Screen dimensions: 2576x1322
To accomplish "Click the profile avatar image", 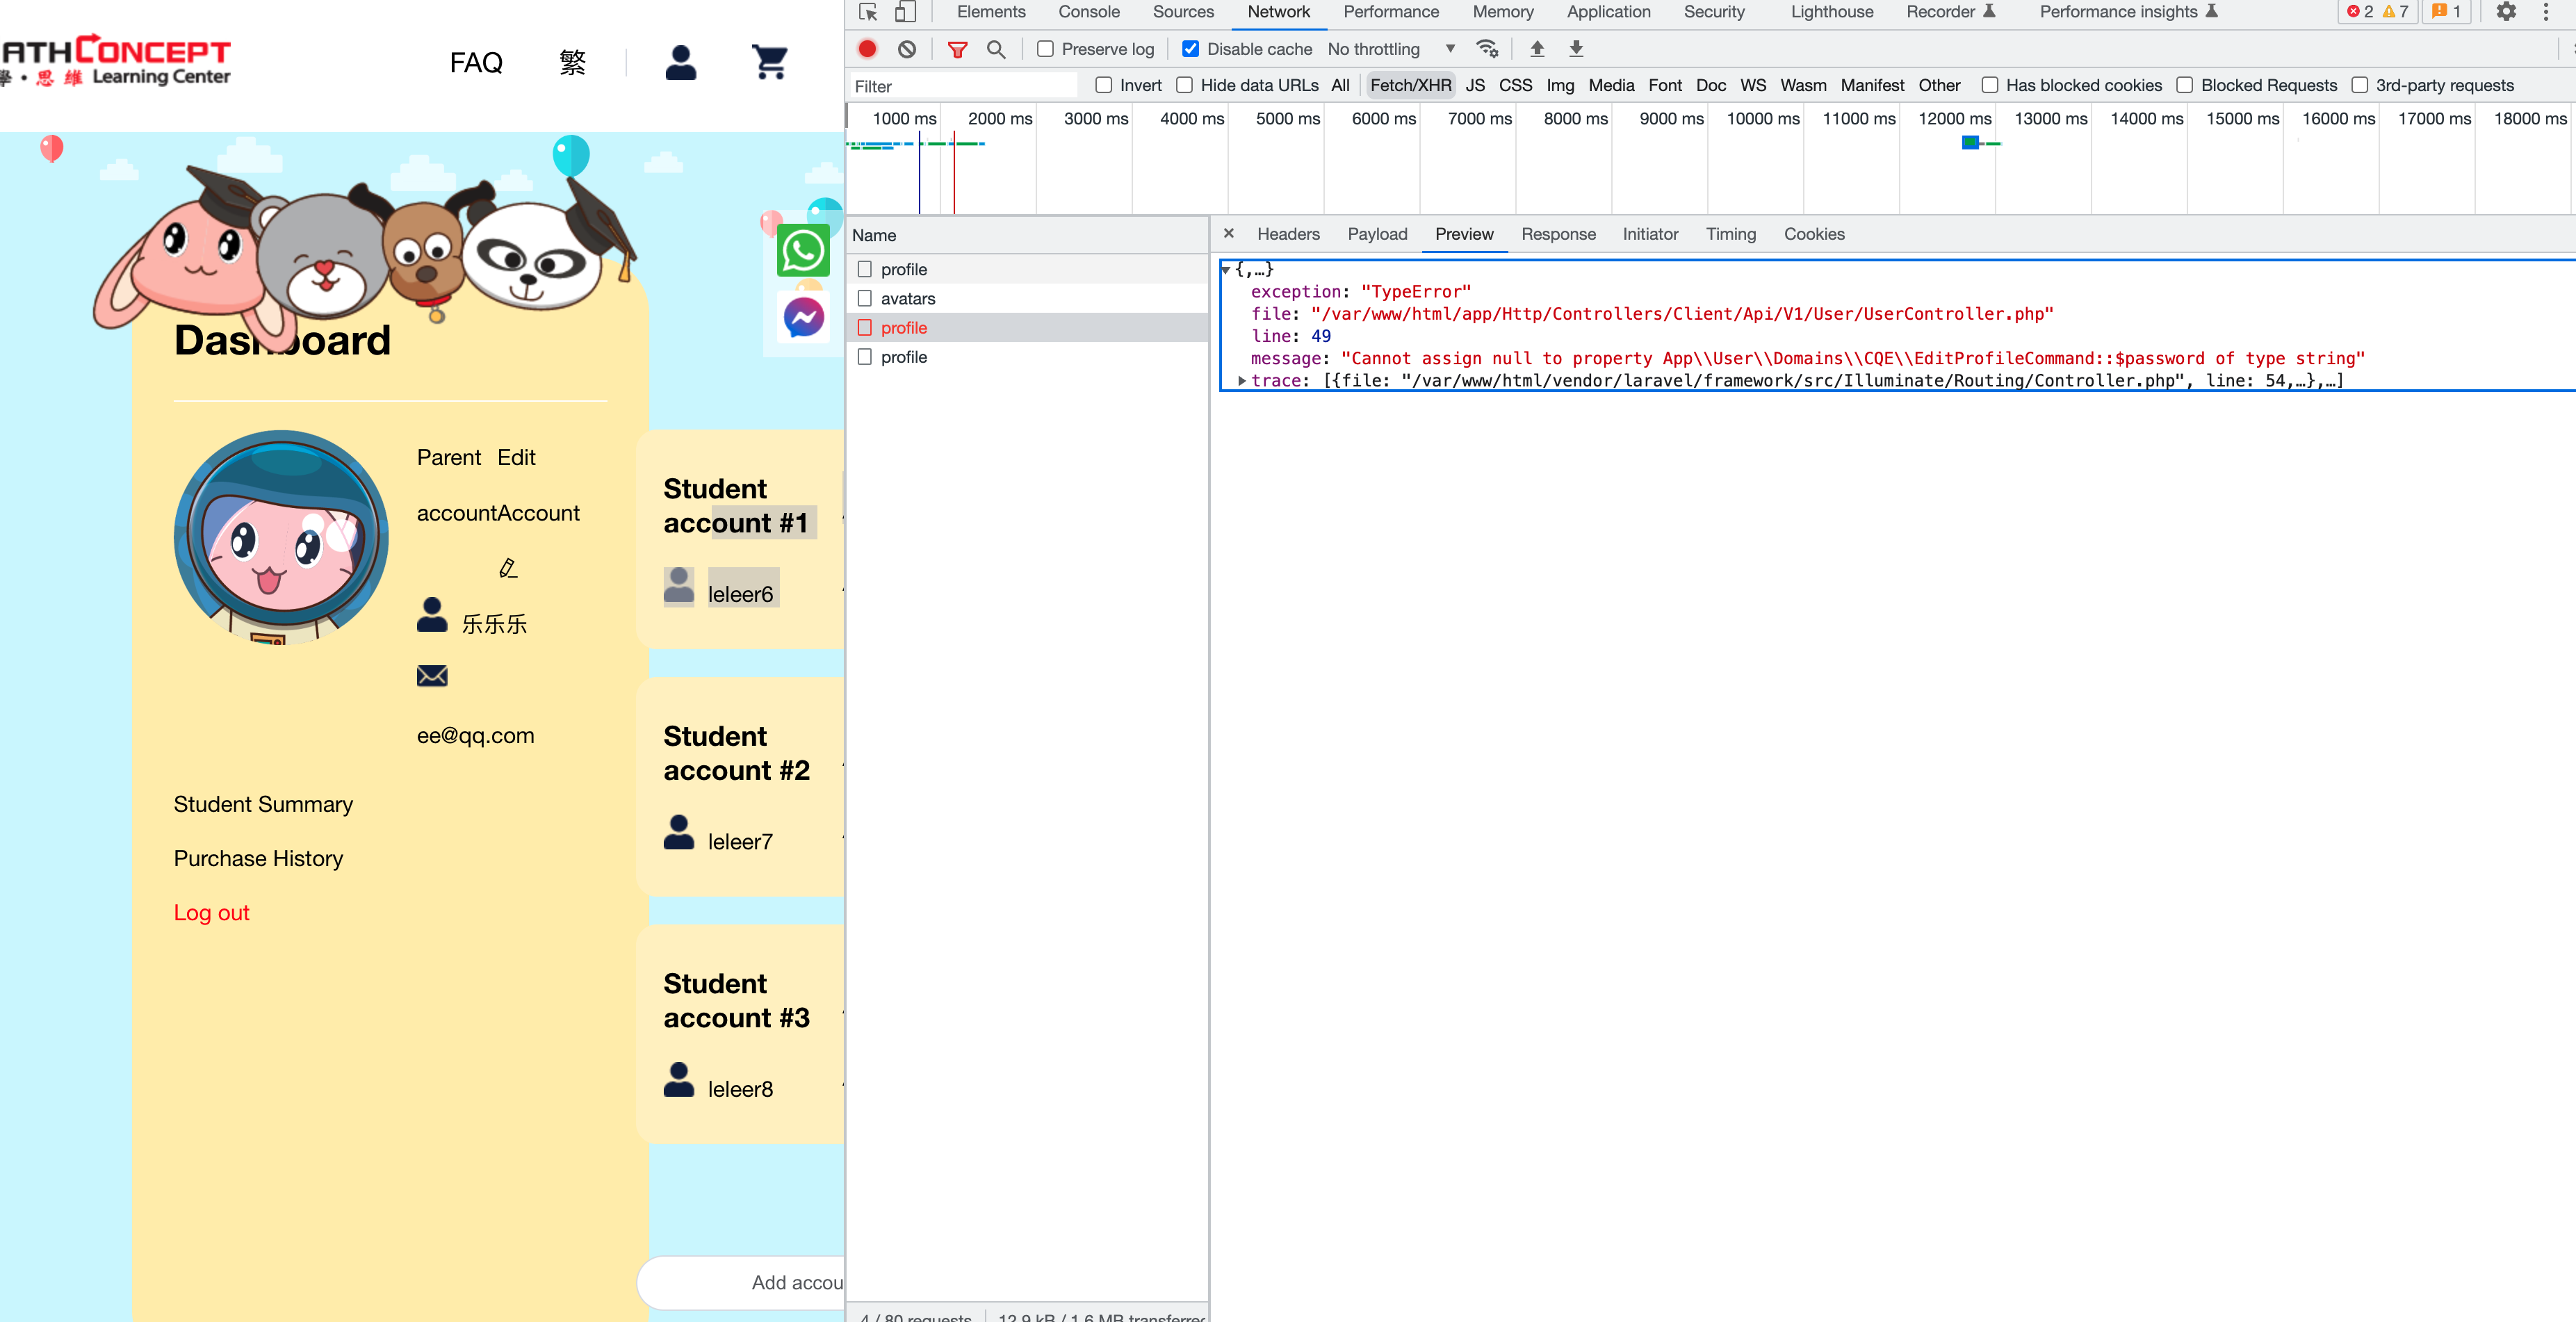I will pos(281,538).
